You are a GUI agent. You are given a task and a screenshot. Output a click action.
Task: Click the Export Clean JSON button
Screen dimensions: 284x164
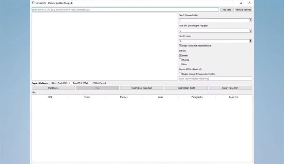pos(186,88)
